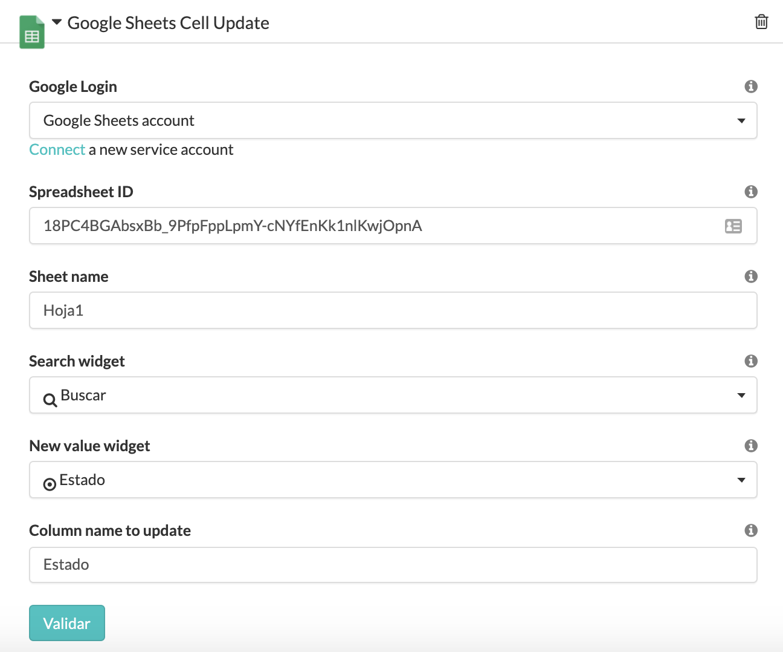
Task: Click the text 'a new service account'
Action: [x=161, y=149]
